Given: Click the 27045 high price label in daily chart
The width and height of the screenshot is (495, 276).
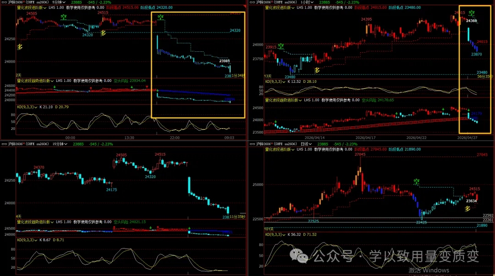Looking at the screenshot, I should tap(360, 155).
